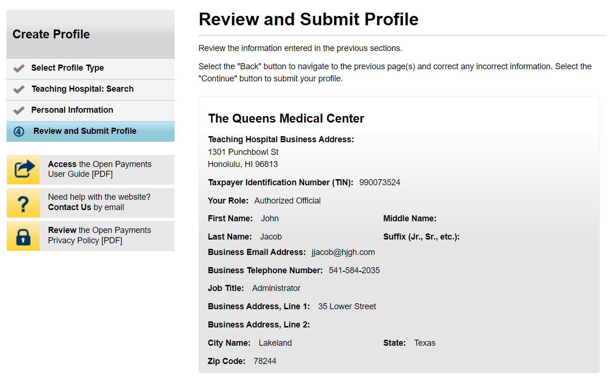Open the Open Payments Privacy Policy PDF
This screenshot has height=378, width=614.
click(99, 235)
